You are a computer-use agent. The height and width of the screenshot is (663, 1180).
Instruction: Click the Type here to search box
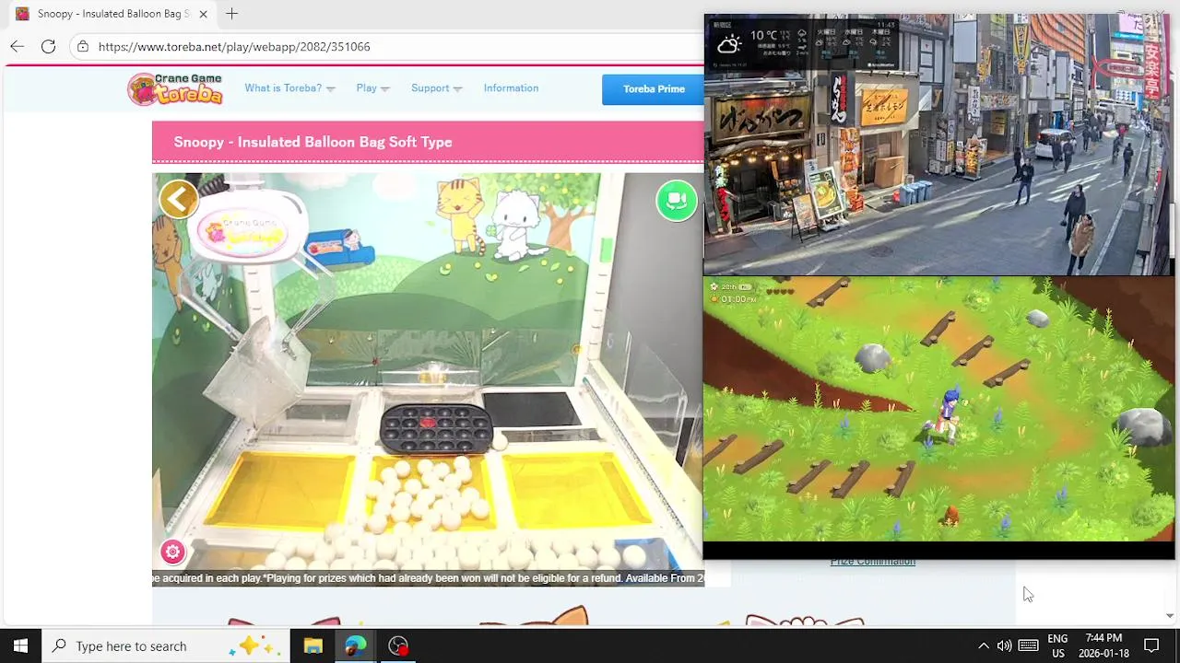pyautogui.click(x=166, y=646)
